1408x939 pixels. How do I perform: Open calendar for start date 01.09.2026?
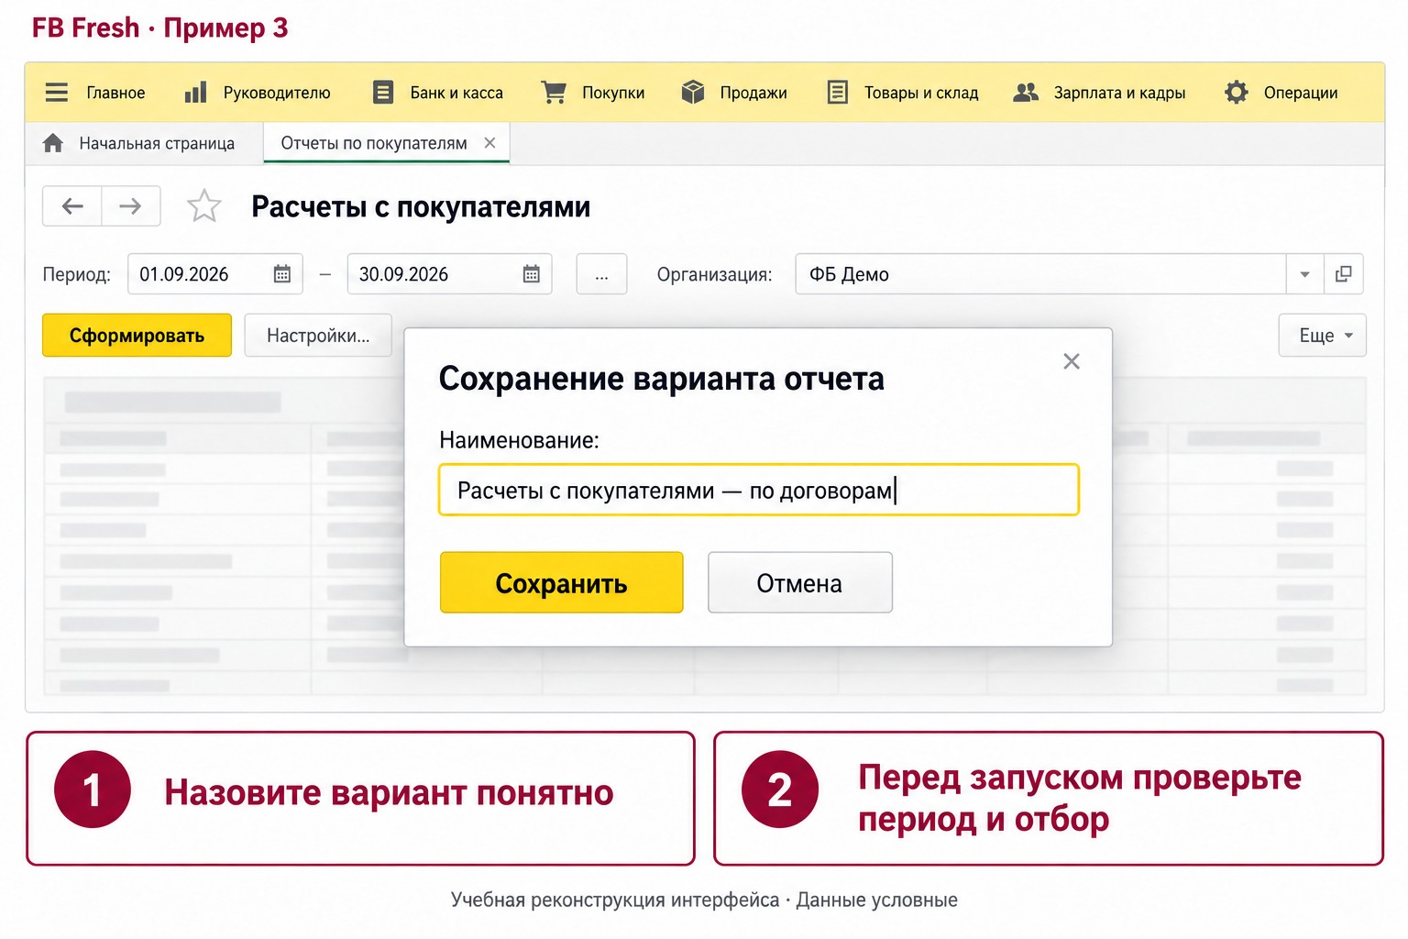coord(282,274)
